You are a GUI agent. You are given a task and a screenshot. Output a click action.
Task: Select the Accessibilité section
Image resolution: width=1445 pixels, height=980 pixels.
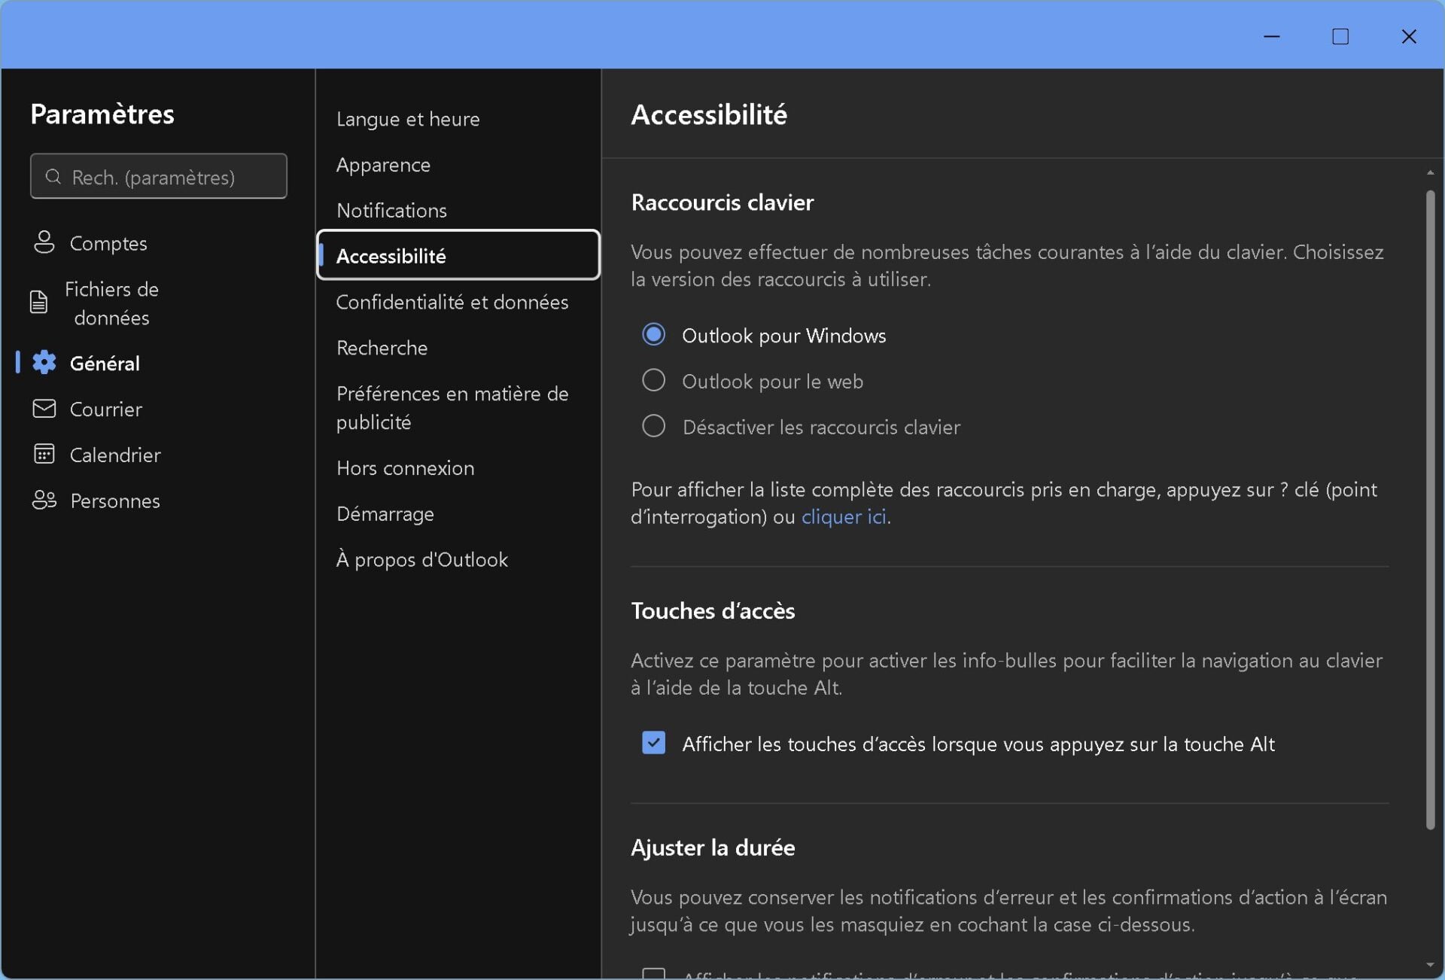click(x=458, y=255)
